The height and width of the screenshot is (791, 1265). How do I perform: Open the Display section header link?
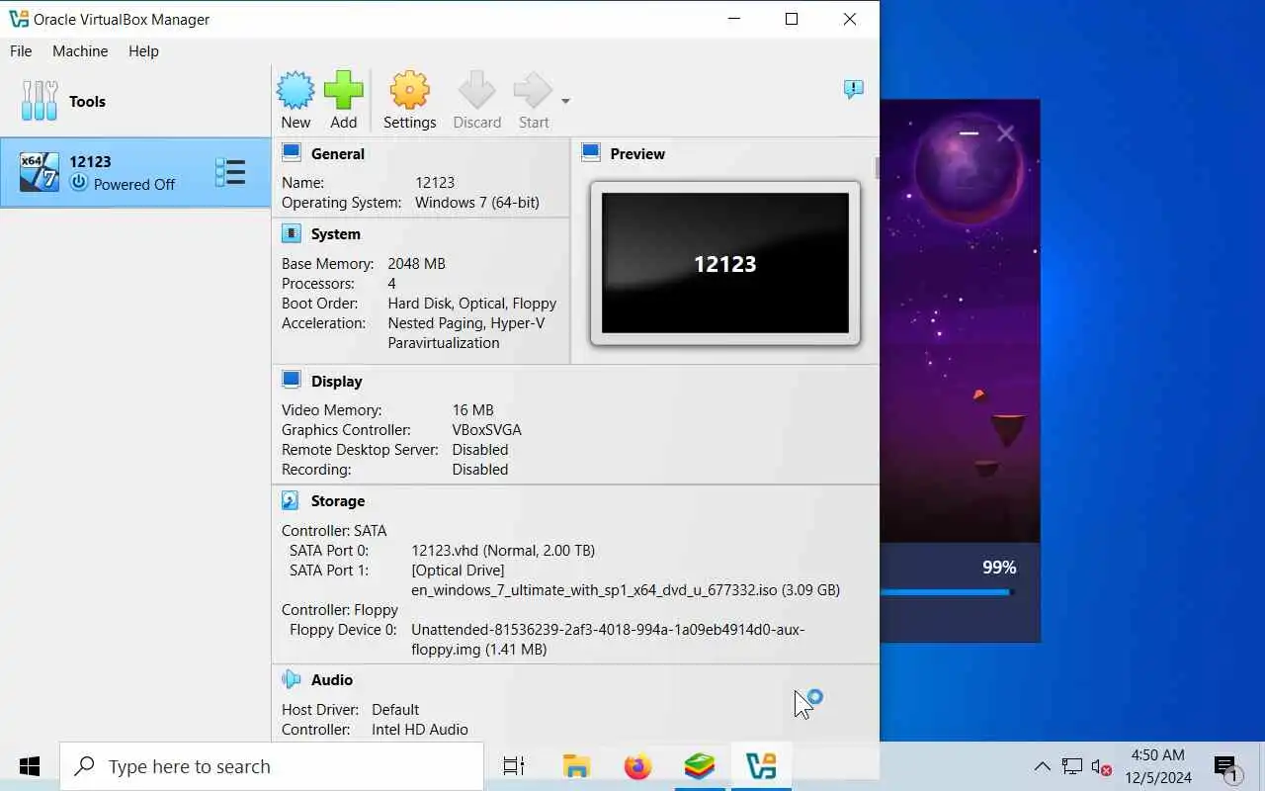(337, 382)
